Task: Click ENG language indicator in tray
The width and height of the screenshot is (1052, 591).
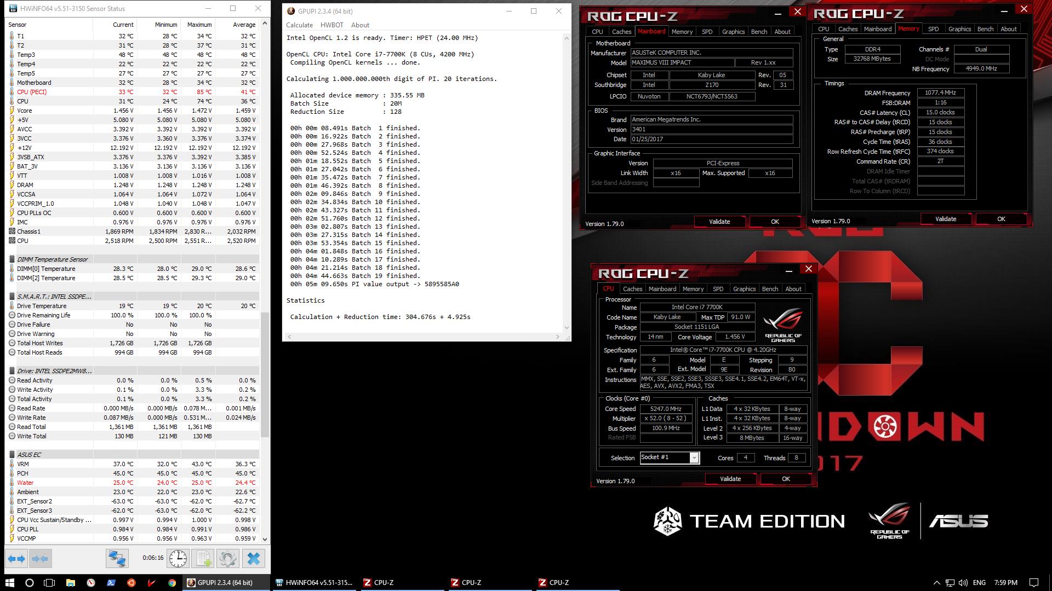Action: (979, 583)
